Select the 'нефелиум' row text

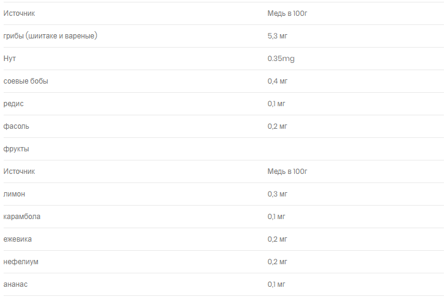(21, 262)
